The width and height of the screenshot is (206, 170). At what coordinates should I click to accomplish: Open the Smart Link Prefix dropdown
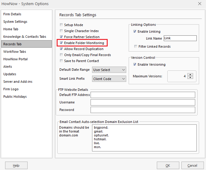(x=109, y=79)
